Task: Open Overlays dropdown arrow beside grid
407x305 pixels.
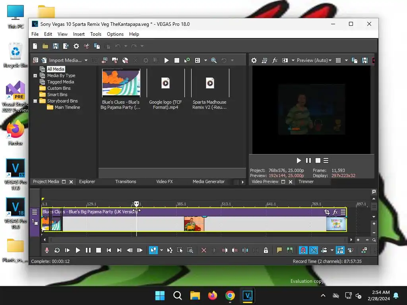Action: tap(346, 60)
